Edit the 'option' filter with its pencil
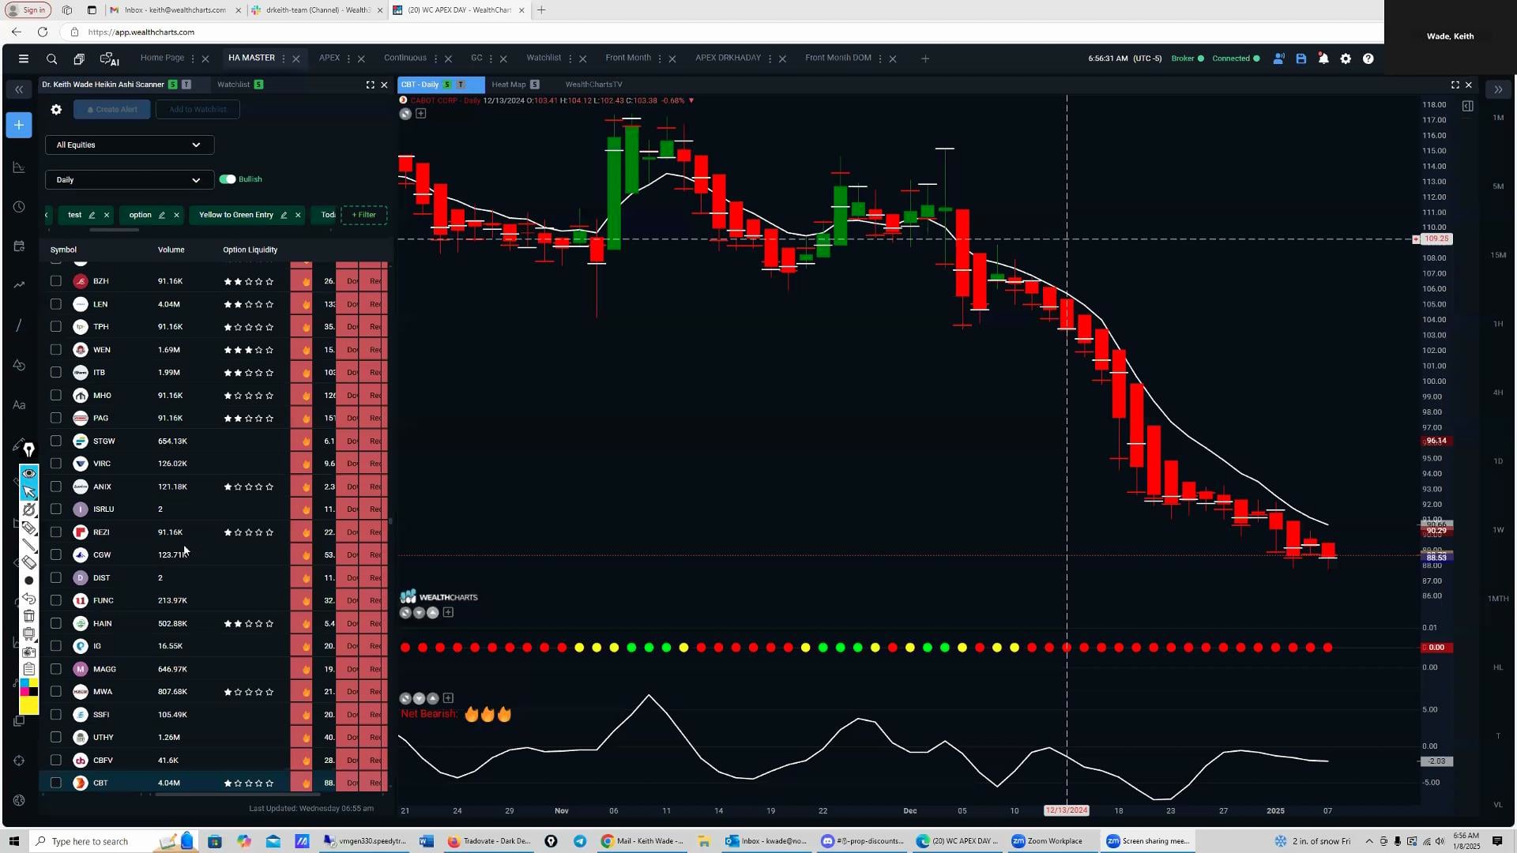The width and height of the screenshot is (1517, 853). click(161, 215)
